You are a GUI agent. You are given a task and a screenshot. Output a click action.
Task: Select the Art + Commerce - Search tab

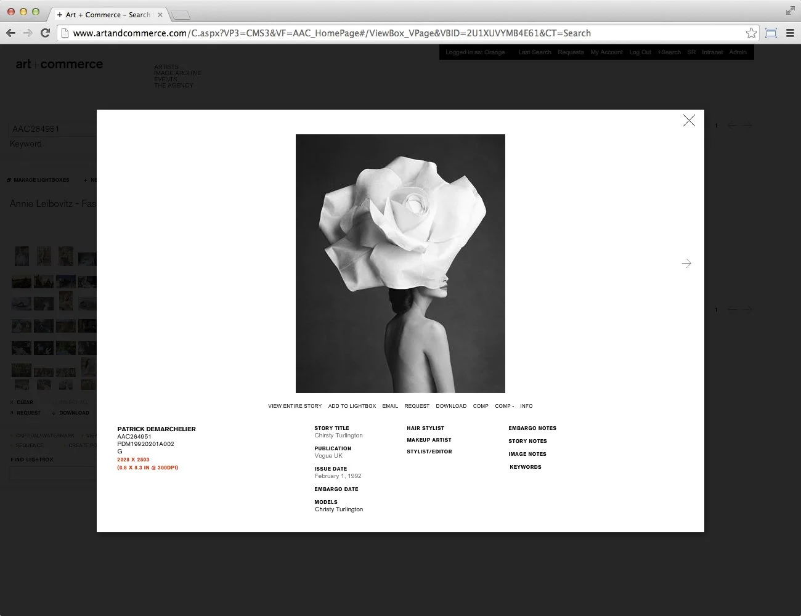coord(108,15)
